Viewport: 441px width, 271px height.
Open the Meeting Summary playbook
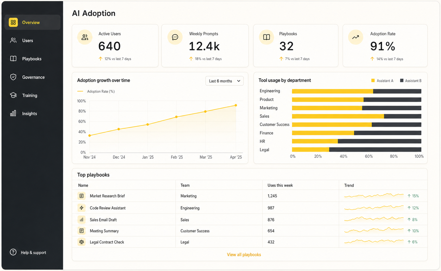coord(104,231)
